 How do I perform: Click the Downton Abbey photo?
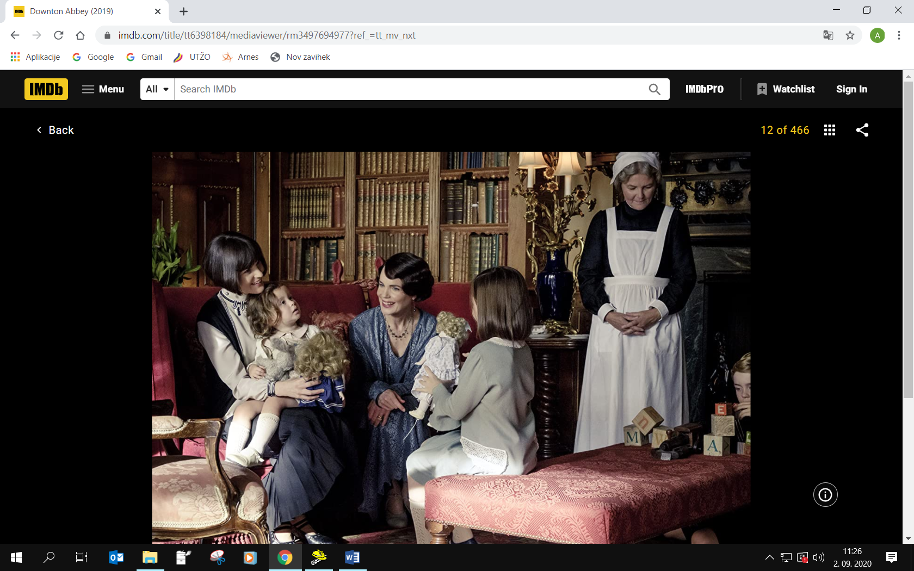point(451,347)
